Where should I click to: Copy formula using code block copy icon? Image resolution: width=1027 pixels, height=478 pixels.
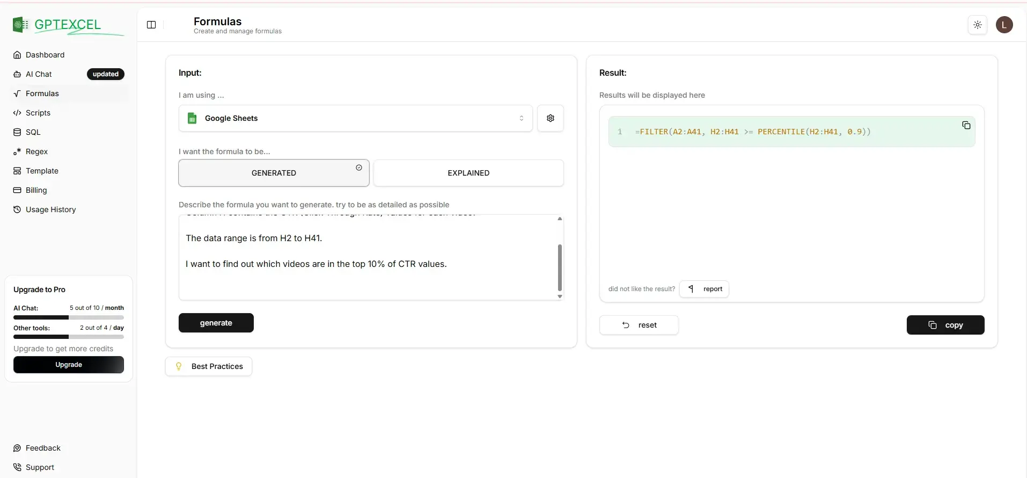point(966,125)
